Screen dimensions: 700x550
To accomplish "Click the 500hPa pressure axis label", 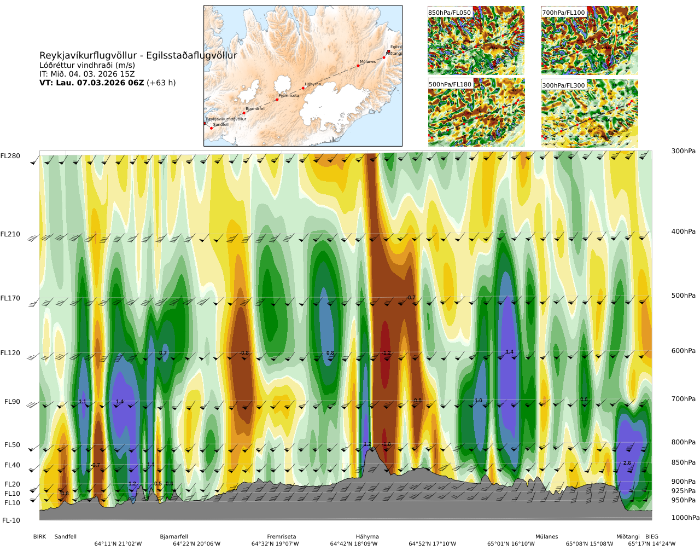I will 684,296.
